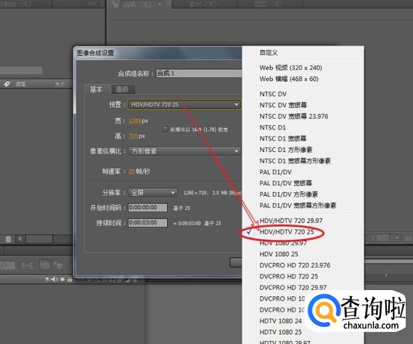Pick NTSC D1 宽银幕方形像素 preset
Viewport: 413px width, 344px height.
(x=295, y=160)
